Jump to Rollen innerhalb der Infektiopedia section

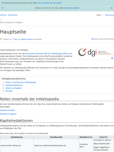click(x=21, y=82)
